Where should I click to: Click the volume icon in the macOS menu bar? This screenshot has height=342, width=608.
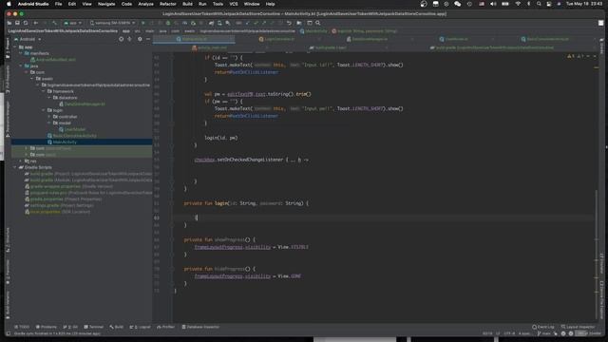(493, 4)
